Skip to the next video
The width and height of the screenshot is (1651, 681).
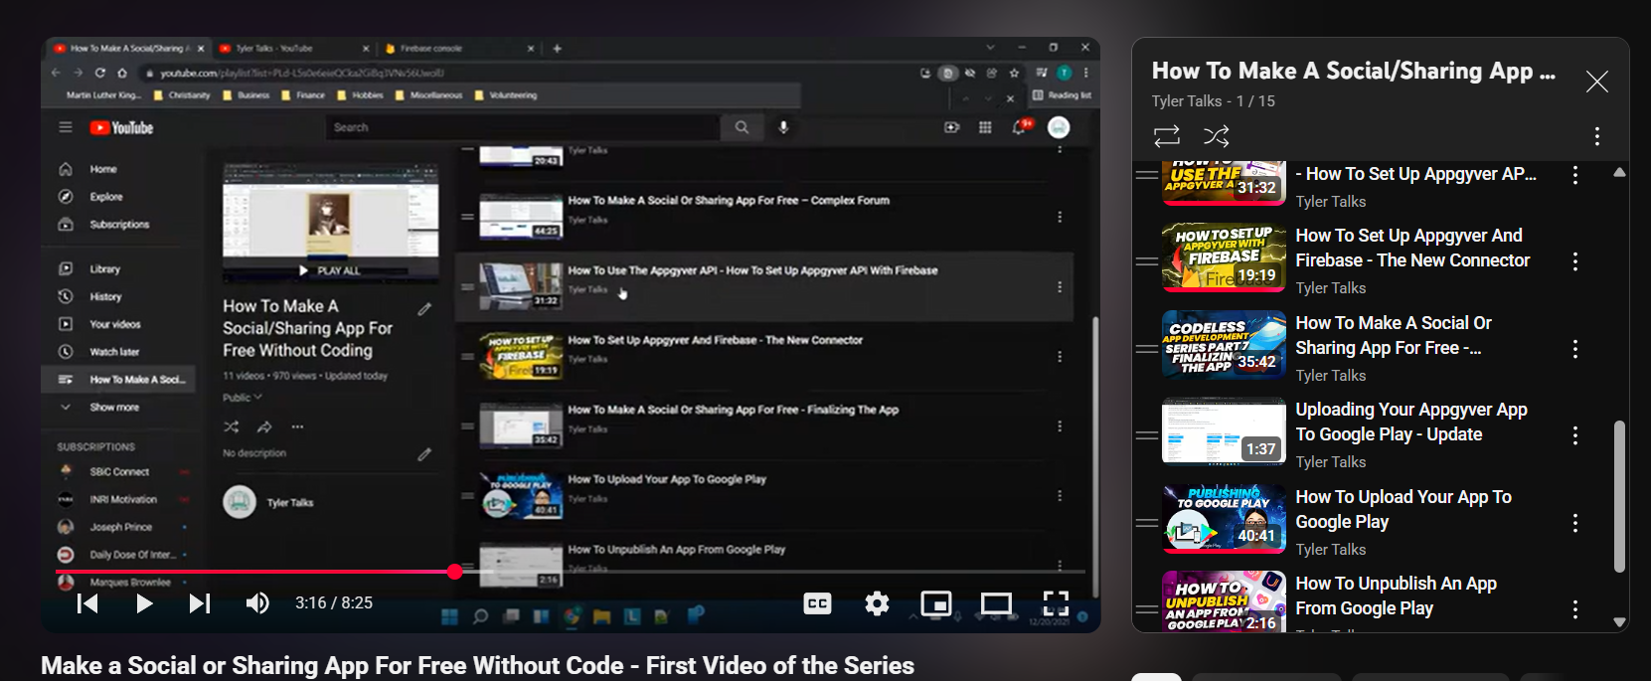coord(200,603)
